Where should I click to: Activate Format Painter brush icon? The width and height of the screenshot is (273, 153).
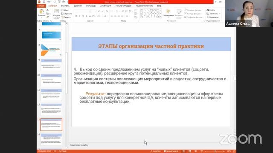tap(47, 17)
